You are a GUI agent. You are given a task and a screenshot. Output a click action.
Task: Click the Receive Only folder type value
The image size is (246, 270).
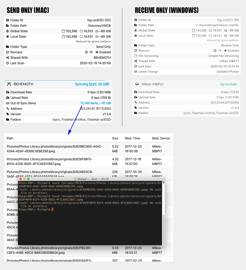(230, 45)
